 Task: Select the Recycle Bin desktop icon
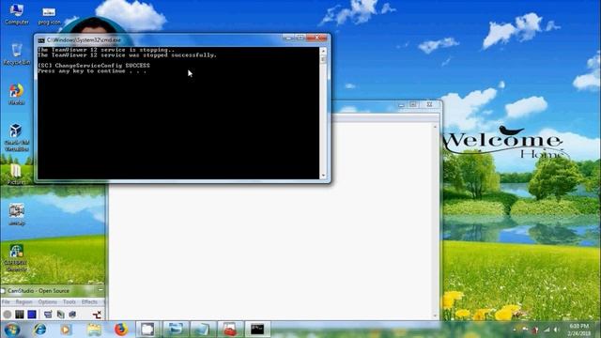[17, 54]
